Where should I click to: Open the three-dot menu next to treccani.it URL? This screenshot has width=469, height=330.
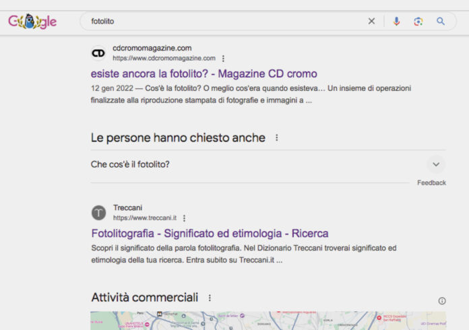[184, 218]
